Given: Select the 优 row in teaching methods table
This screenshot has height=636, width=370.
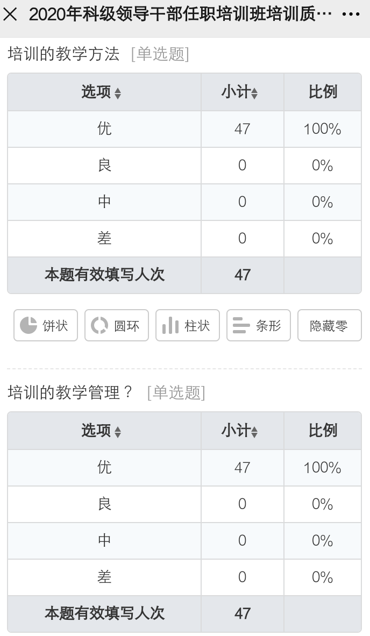Looking at the screenshot, I should tap(104, 129).
